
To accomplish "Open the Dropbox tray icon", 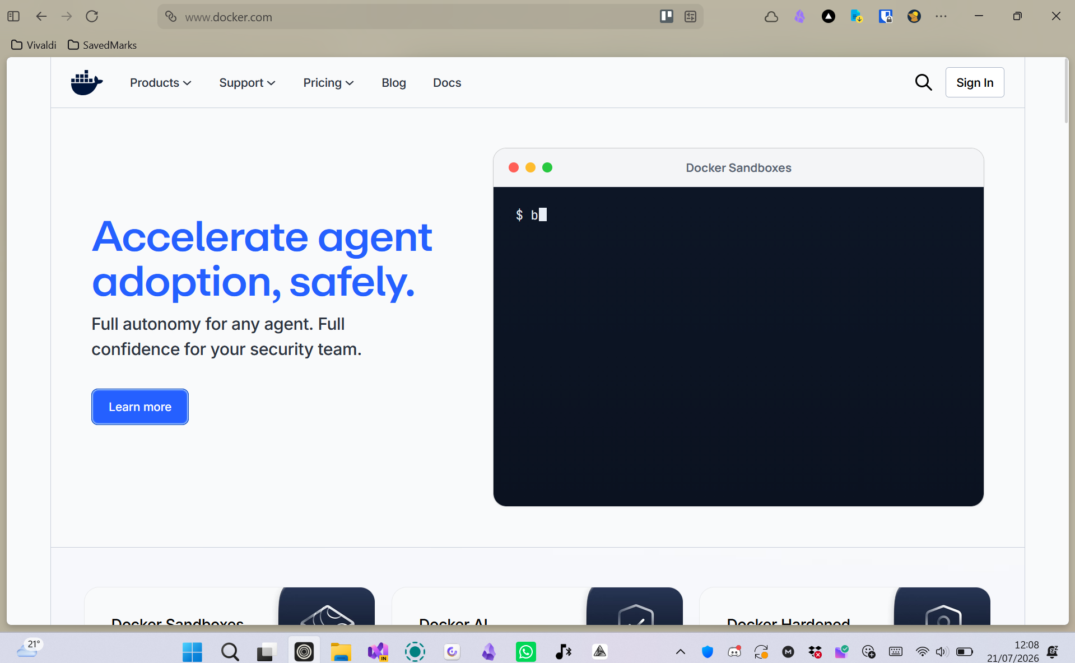I will coord(815,652).
